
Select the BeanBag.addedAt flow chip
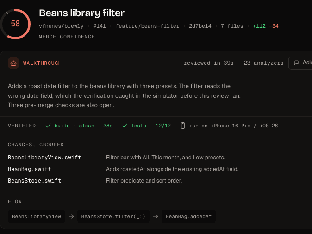188,216
